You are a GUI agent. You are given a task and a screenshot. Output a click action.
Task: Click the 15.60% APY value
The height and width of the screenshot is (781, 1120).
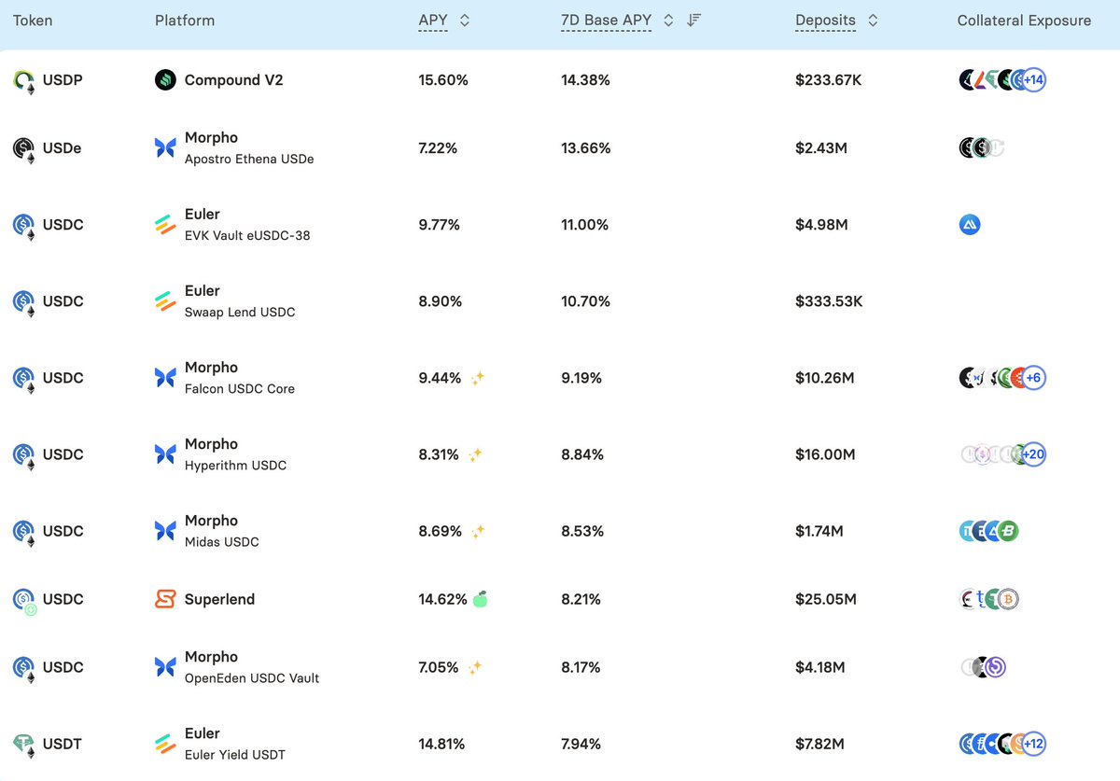tap(443, 80)
